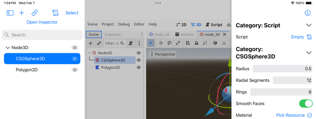This screenshot has height=119, width=316.
Task: Open Scene dock extra options three dots
Action: click(139, 43)
